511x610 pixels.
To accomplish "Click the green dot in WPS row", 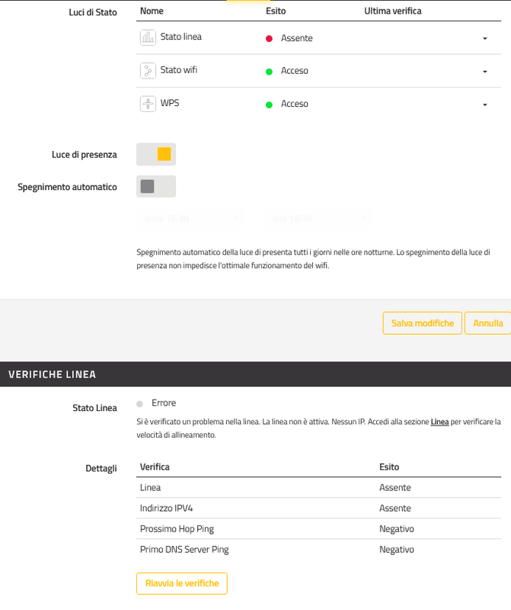I will tap(269, 104).
